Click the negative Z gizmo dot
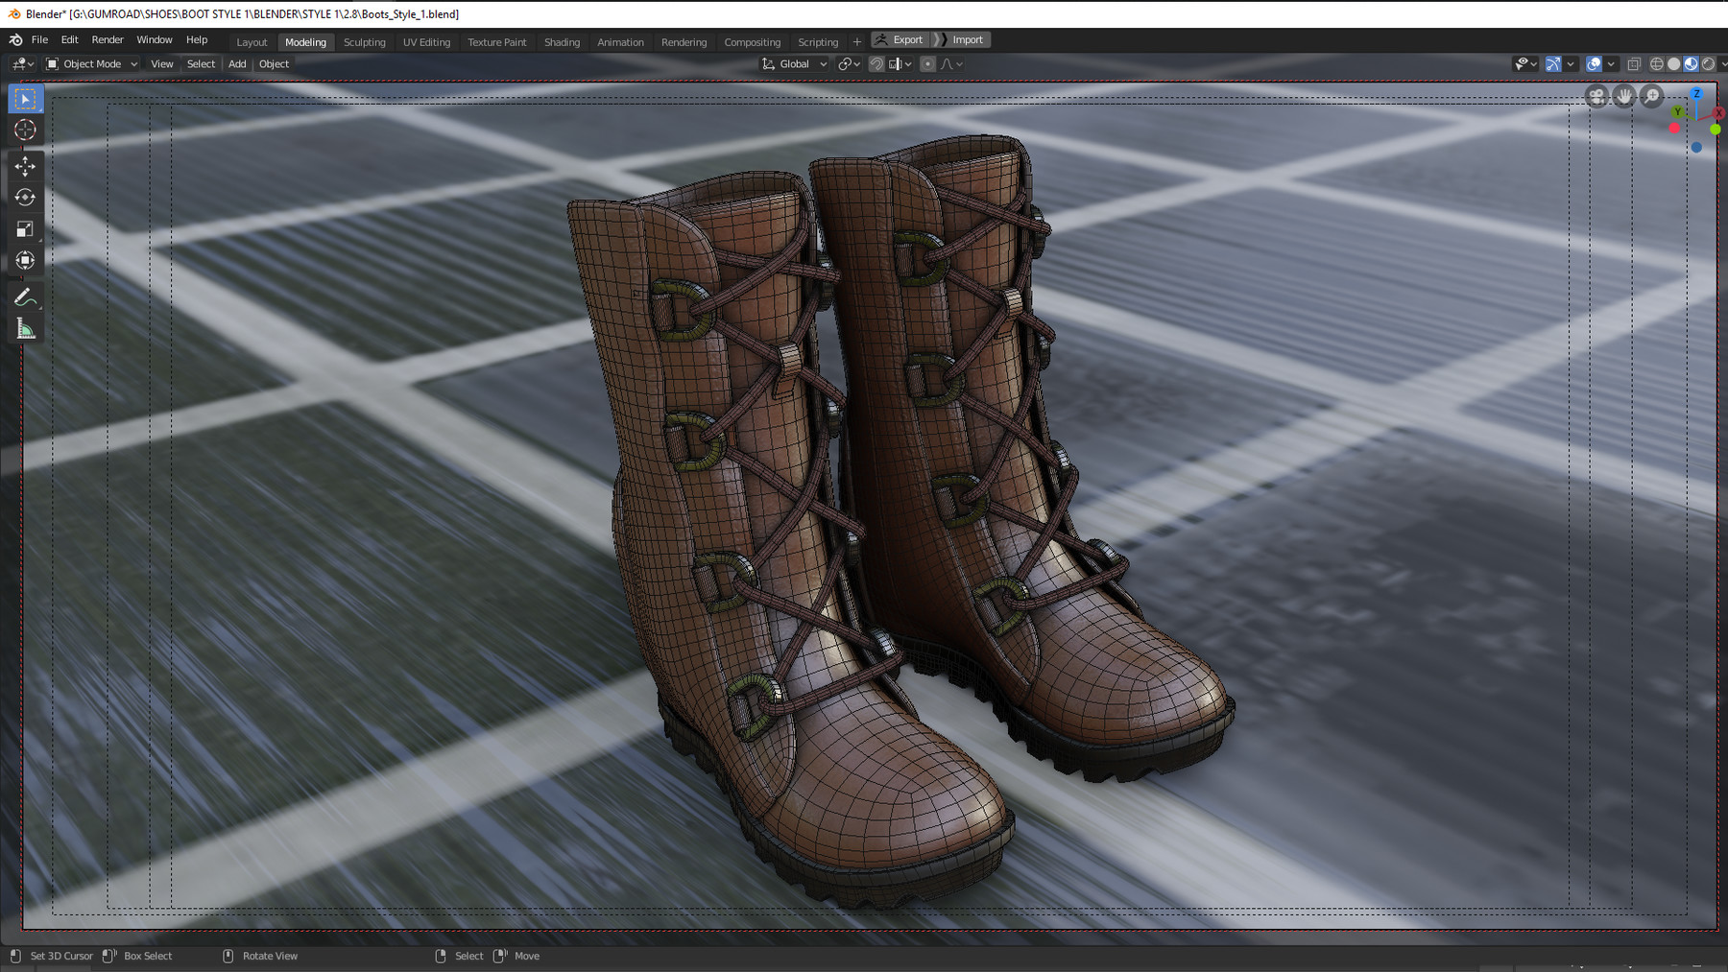The image size is (1728, 972). (1696, 147)
